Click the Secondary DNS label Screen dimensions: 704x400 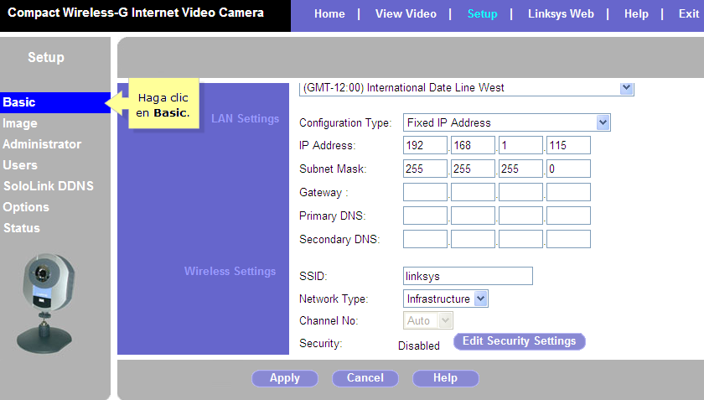click(339, 239)
